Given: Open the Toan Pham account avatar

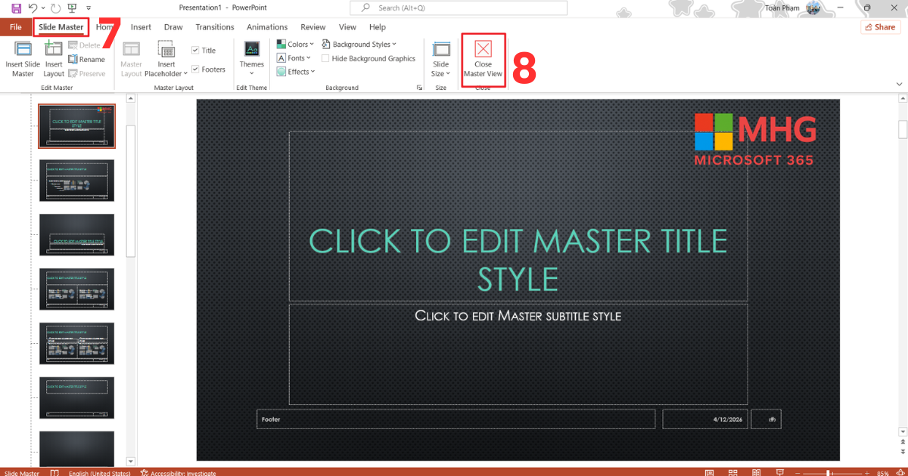Looking at the screenshot, I should pyautogui.click(x=813, y=8).
